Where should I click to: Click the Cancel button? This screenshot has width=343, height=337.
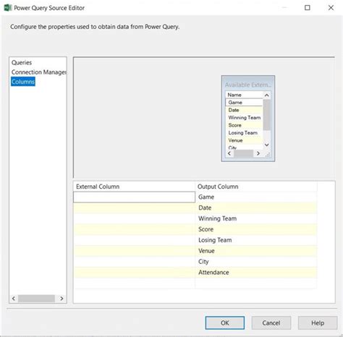coord(271,323)
